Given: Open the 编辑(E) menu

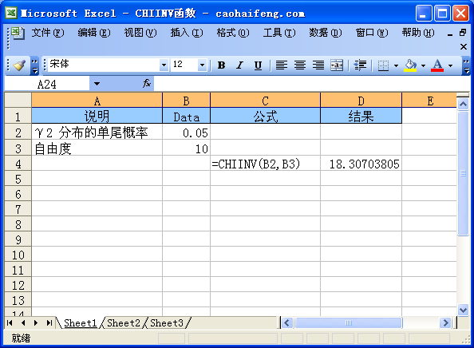Looking at the screenshot, I should 94,33.
